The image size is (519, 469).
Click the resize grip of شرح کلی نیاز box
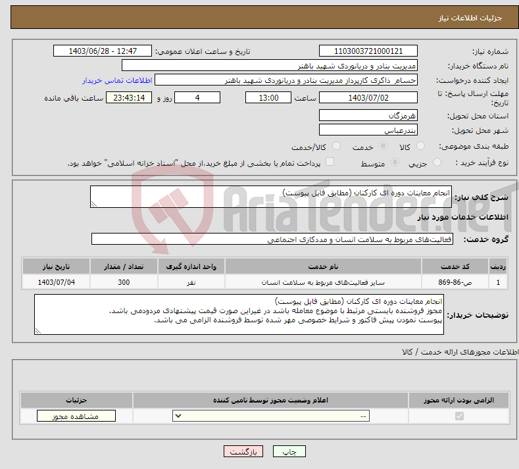pyautogui.click(x=94, y=204)
